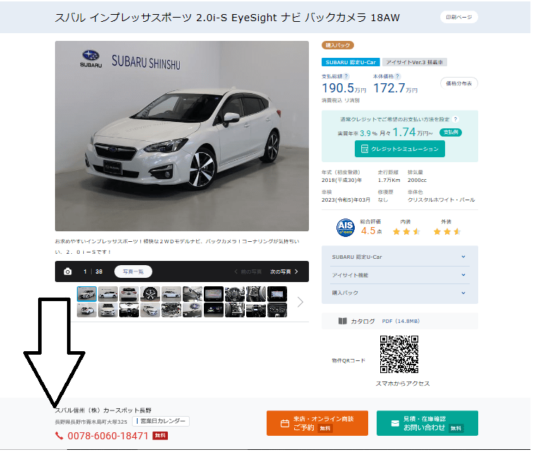Viewport: 541px width, 452px height.
Task: Click the exterior (外装) star rating
Action: click(447, 231)
